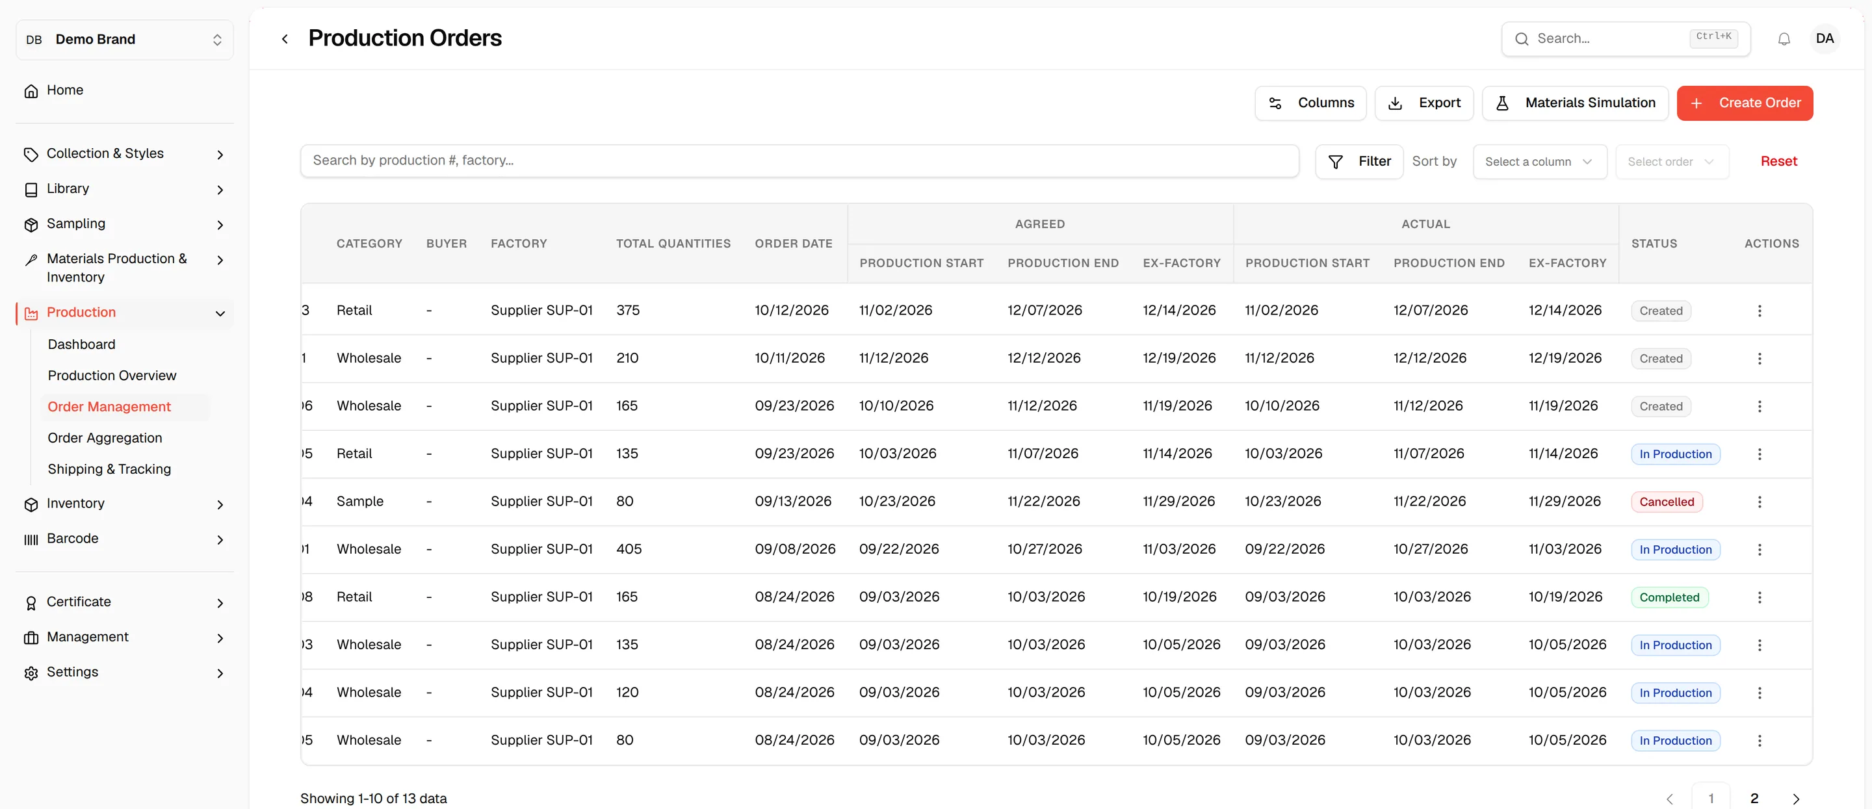Open the Select order dropdown

[1671, 161]
